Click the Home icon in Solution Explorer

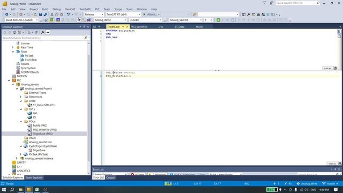coord(14,32)
